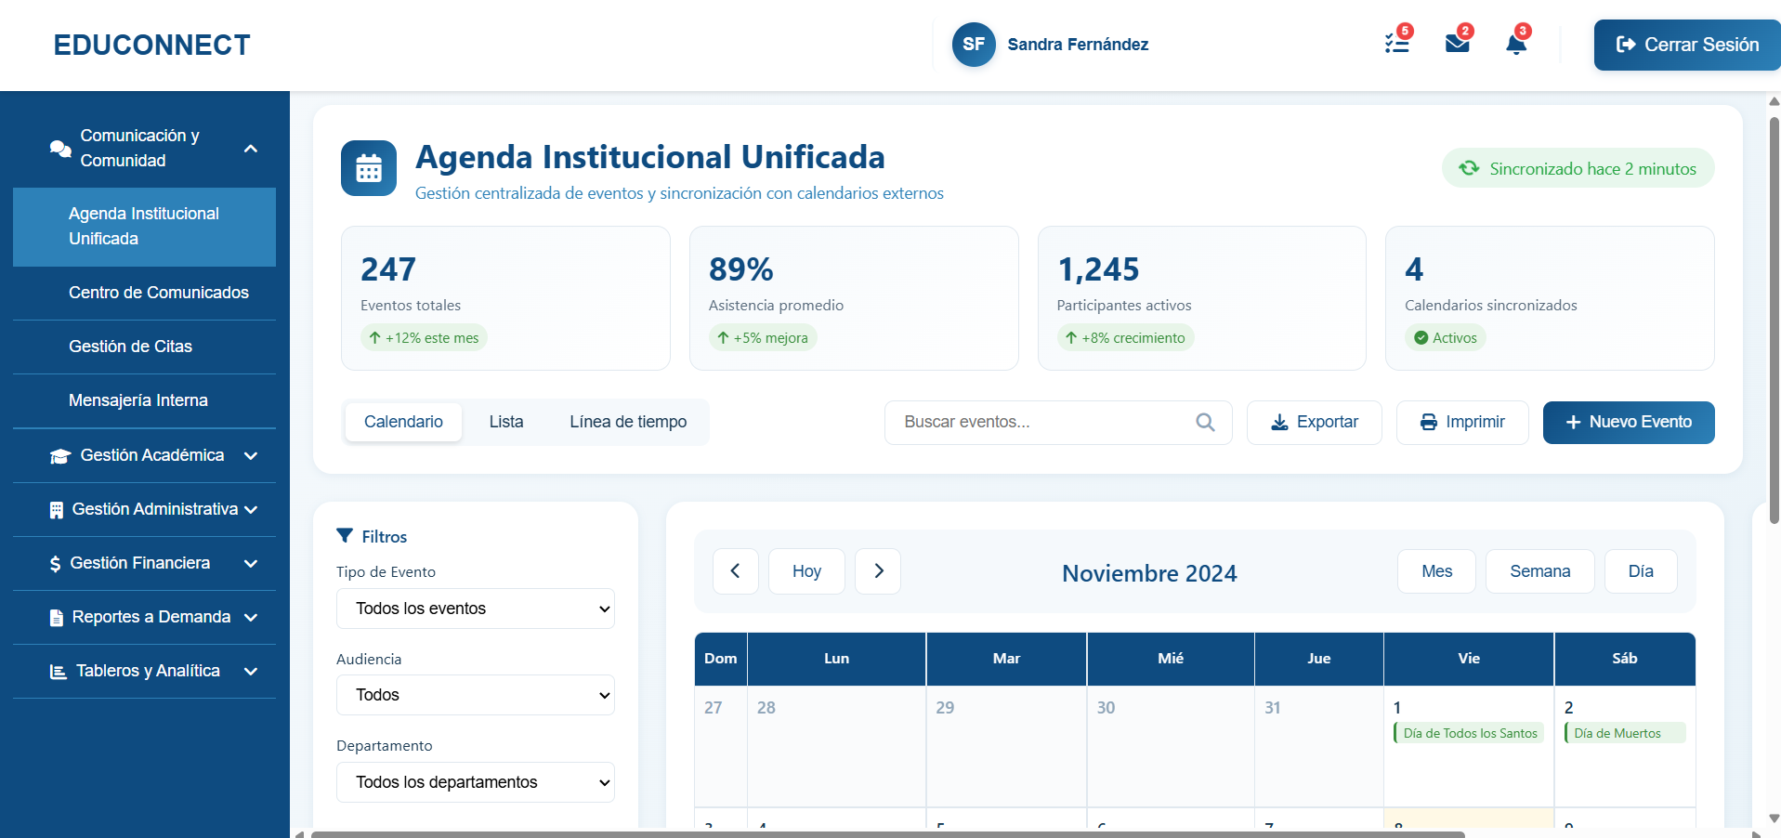Open the Sandra Fernández SF avatar
The image size is (1781, 838).
click(x=972, y=44)
